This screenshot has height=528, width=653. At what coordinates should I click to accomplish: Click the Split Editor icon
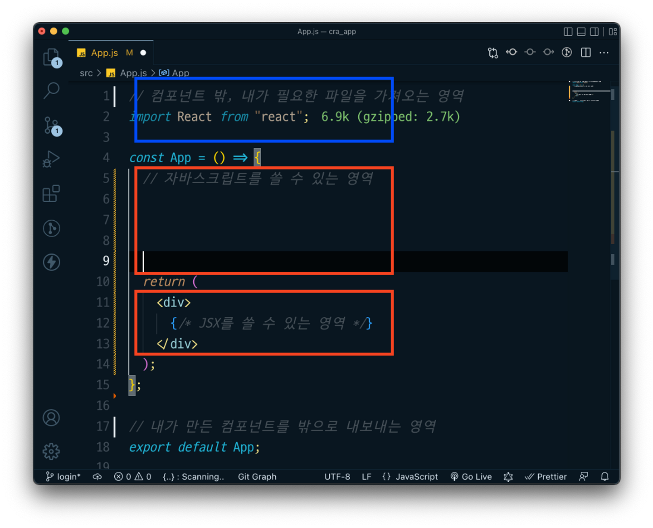585,52
